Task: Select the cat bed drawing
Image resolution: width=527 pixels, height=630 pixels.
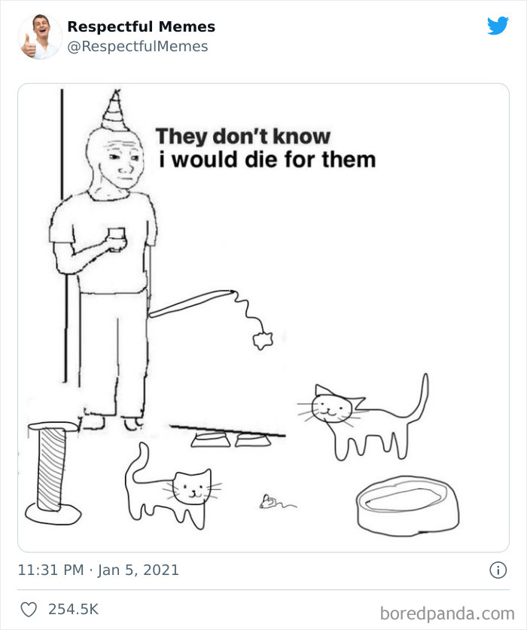Action: pyautogui.click(x=405, y=505)
